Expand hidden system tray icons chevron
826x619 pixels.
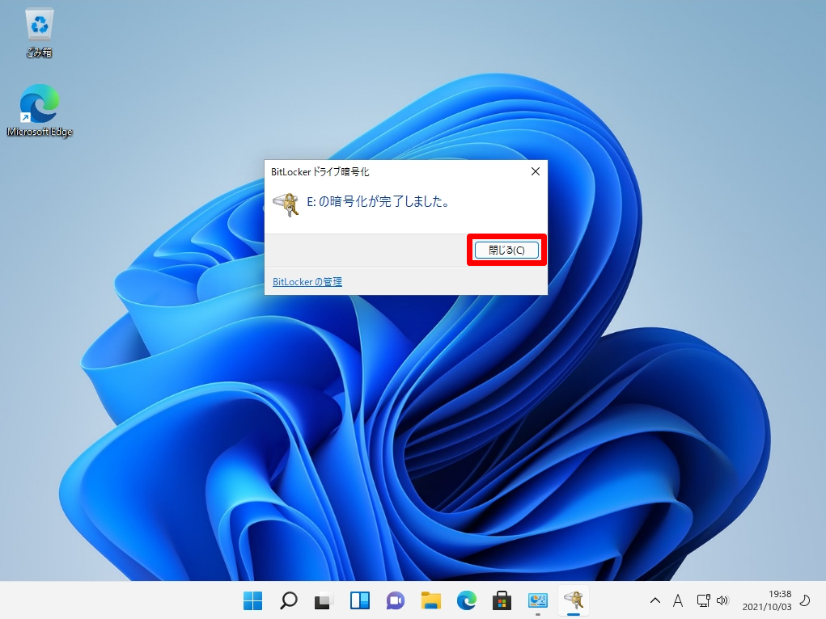654,600
